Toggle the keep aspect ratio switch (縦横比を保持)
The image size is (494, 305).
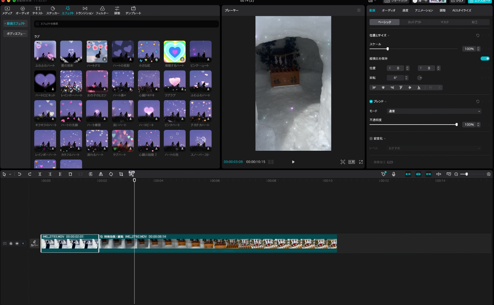point(485,59)
